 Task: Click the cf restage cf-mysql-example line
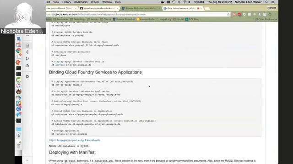[69, 134]
